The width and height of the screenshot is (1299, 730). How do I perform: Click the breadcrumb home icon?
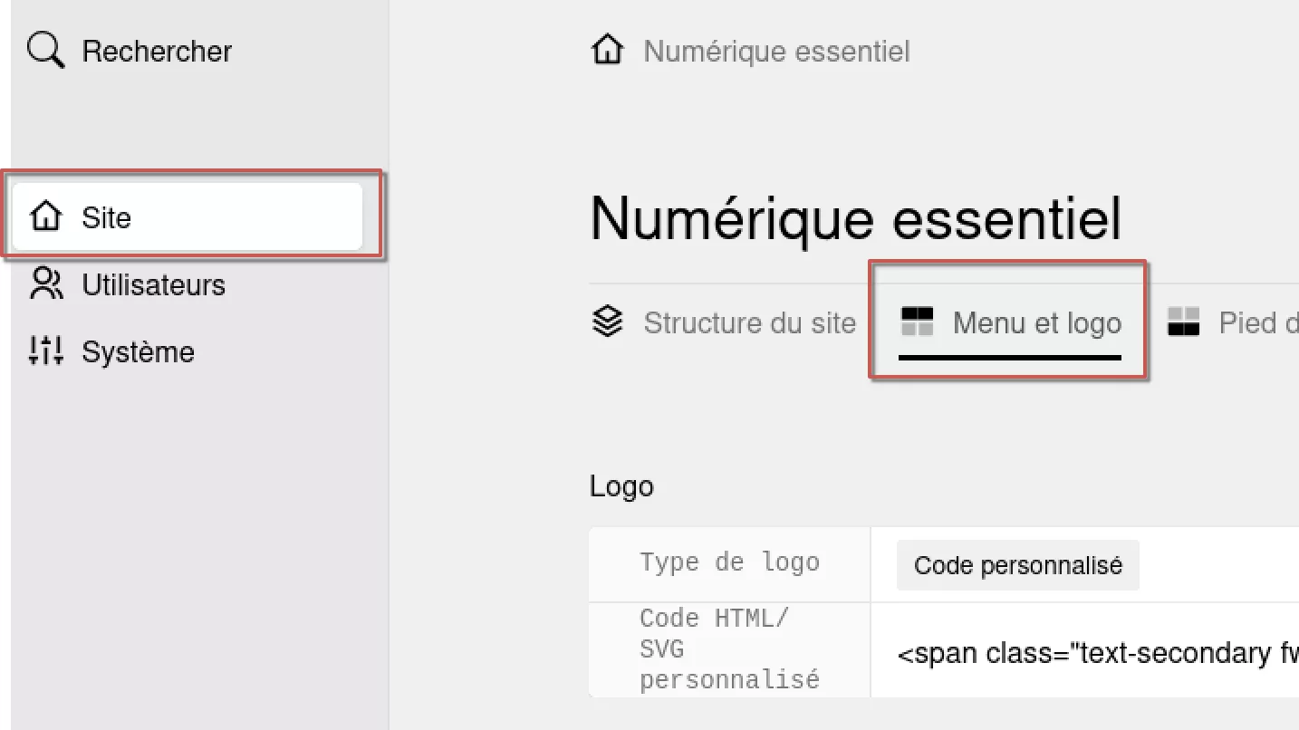pyautogui.click(x=607, y=51)
